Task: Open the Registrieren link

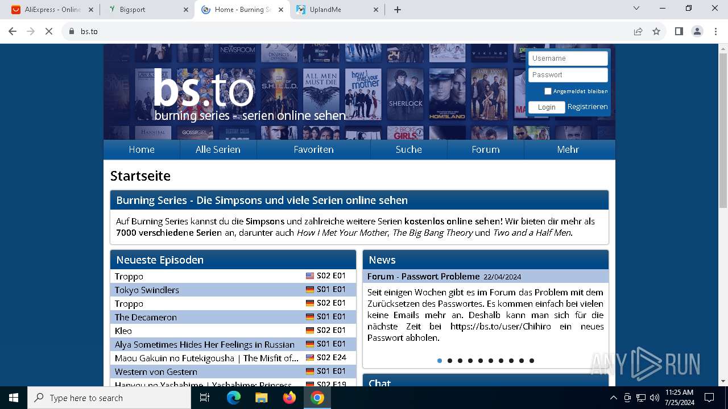Action: pos(588,107)
